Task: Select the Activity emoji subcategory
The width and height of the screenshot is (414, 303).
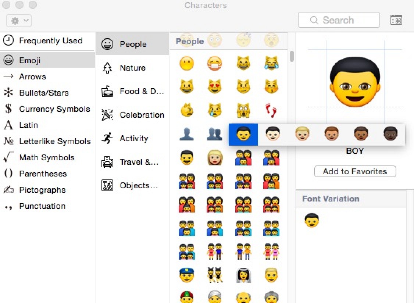Action: tap(133, 138)
